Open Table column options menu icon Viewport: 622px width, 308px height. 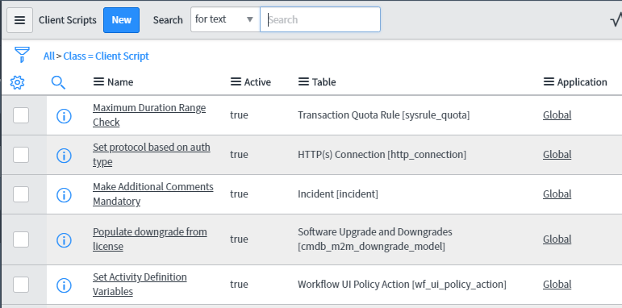[x=303, y=81]
